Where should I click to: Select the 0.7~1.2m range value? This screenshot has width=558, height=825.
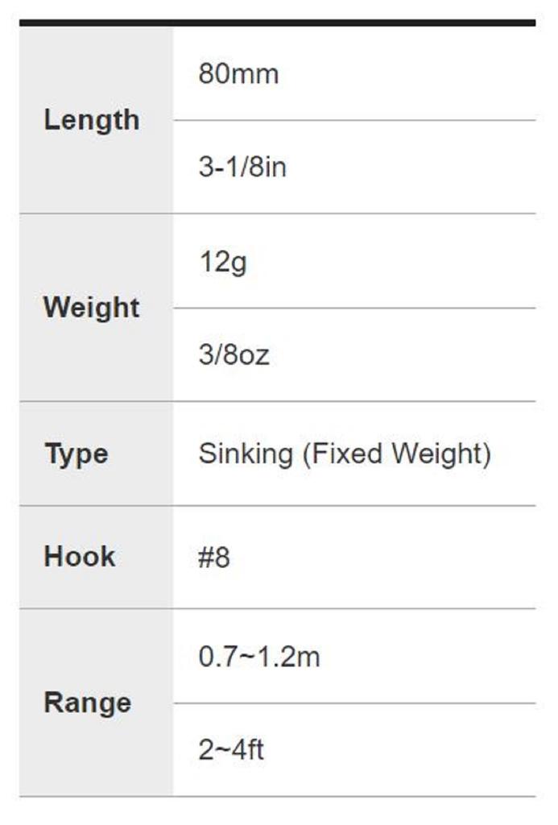tap(259, 657)
